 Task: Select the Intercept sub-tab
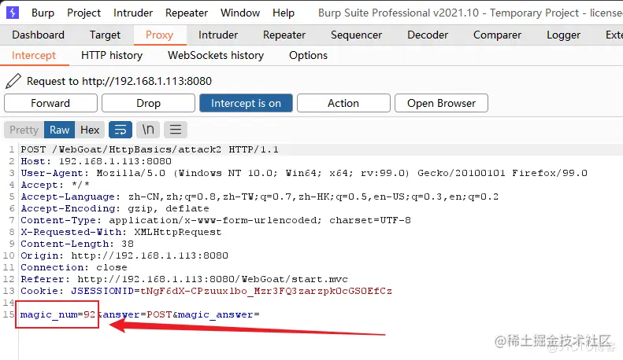tap(34, 56)
